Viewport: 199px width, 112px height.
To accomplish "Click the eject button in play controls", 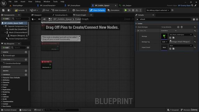I will pos(137,10).
